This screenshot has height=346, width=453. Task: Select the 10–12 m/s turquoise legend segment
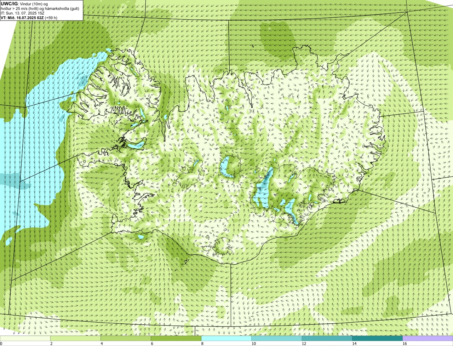[277, 339]
